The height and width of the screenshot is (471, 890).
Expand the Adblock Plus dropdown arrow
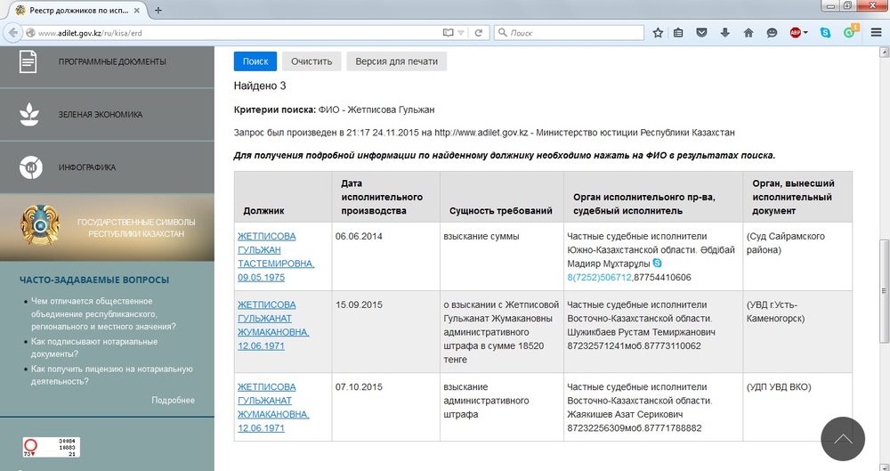tap(805, 33)
